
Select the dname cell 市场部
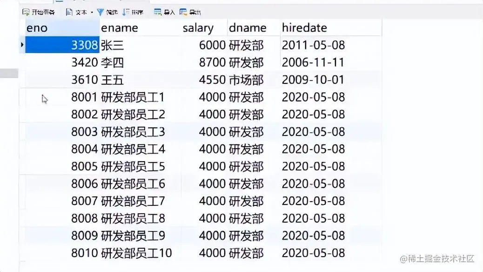click(254, 80)
